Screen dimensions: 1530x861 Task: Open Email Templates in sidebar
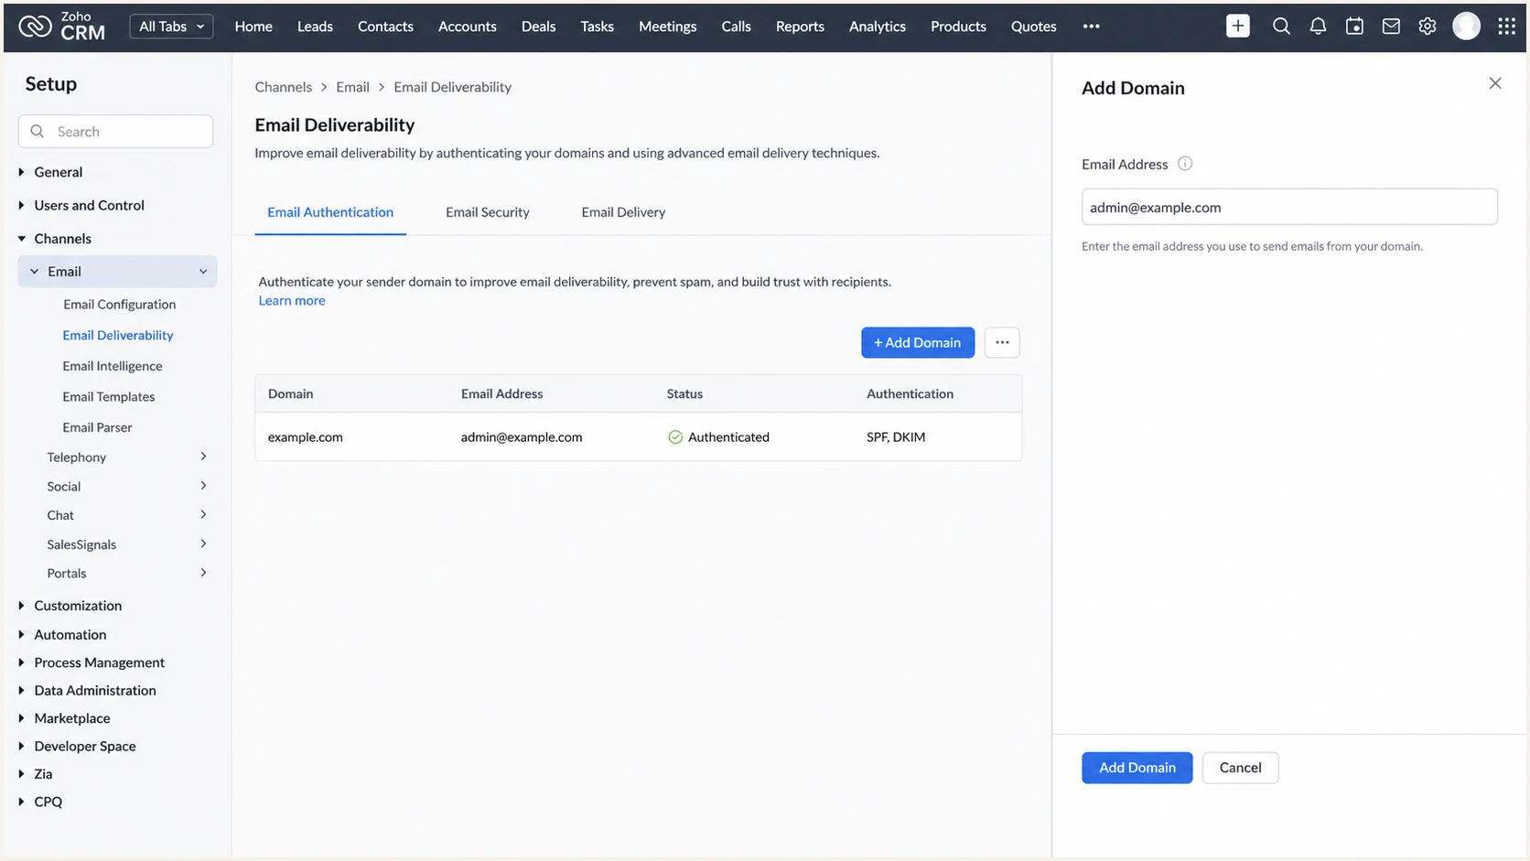(x=109, y=396)
